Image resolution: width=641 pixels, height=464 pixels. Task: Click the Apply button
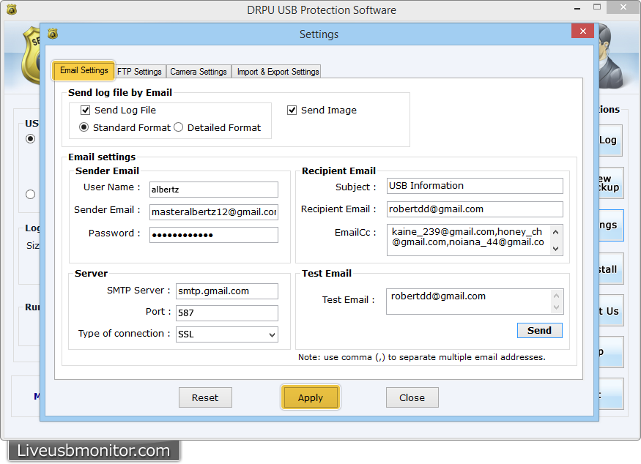(311, 397)
